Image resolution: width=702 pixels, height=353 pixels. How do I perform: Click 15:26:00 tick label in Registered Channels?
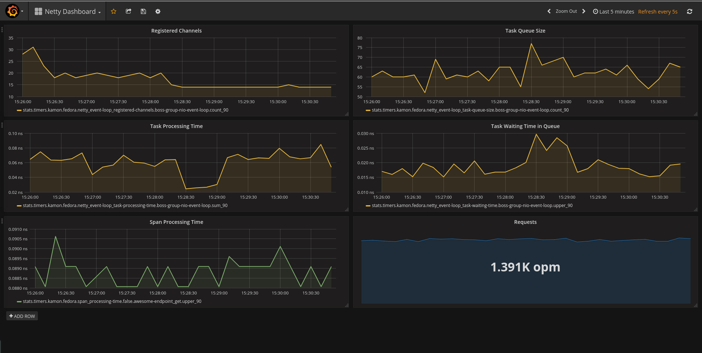click(23, 102)
